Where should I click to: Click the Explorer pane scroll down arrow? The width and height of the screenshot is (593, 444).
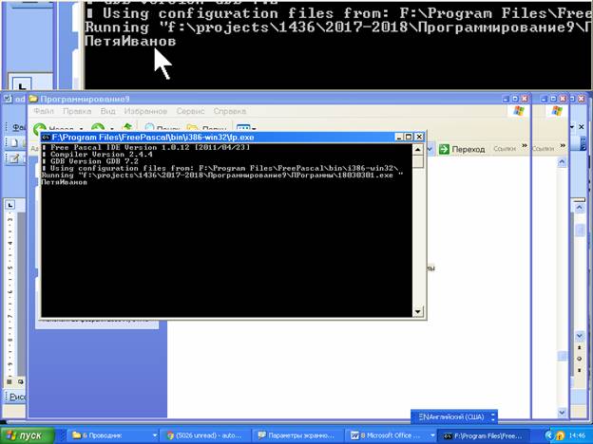[562, 413]
